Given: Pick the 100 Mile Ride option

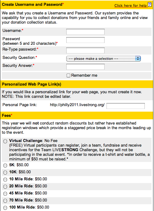Looking at the screenshot, I should click(5, 208).
